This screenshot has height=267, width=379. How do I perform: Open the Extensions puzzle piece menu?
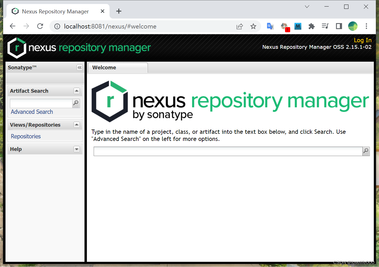click(x=312, y=27)
